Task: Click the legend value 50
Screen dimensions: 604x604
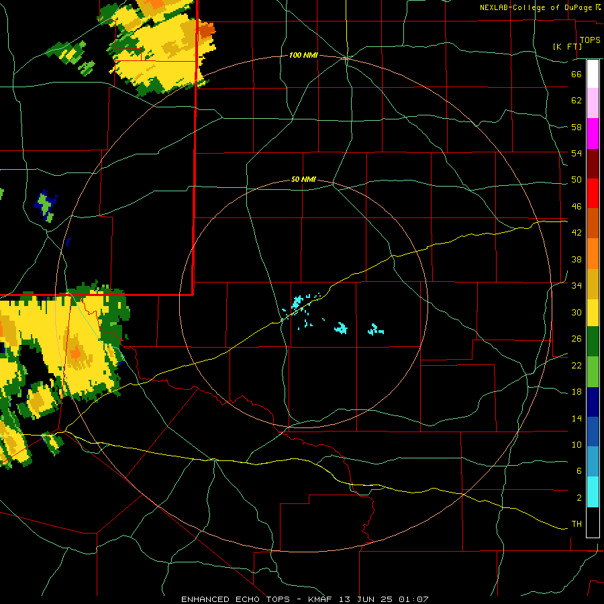Action: point(576,179)
